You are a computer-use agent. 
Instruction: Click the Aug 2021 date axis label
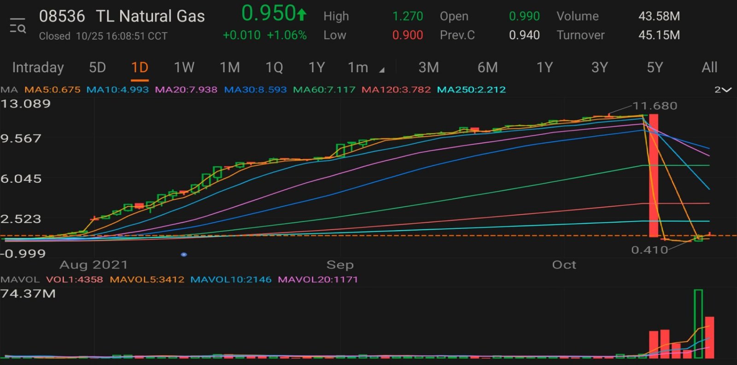click(x=94, y=265)
